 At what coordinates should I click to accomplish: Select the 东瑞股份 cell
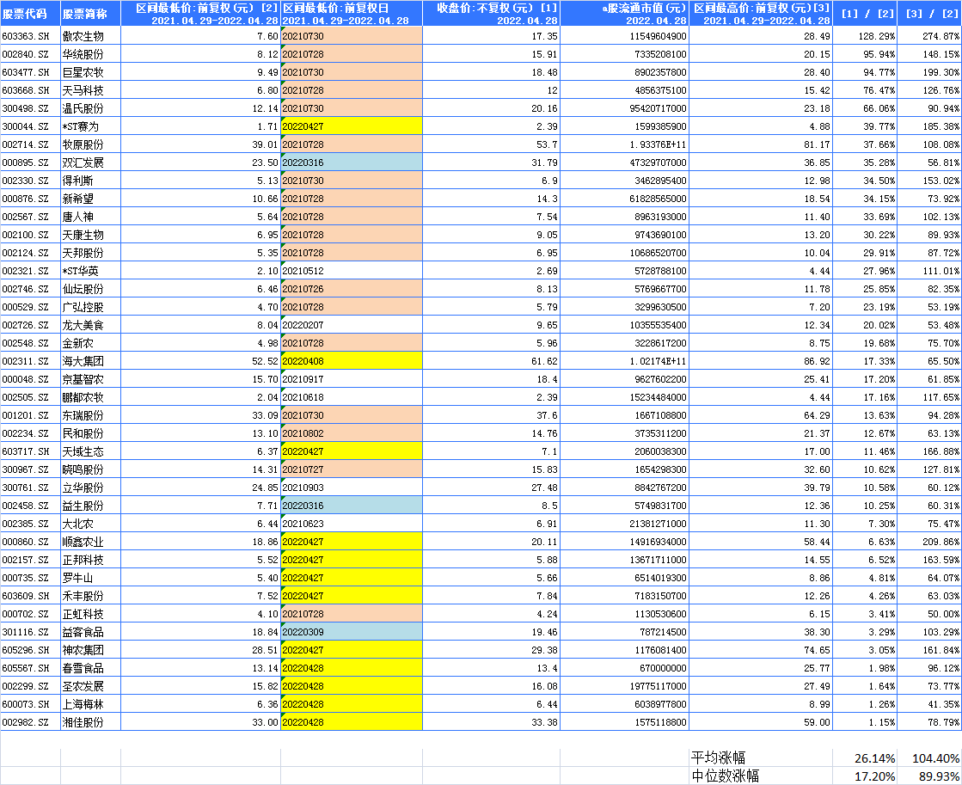[x=91, y=415]
